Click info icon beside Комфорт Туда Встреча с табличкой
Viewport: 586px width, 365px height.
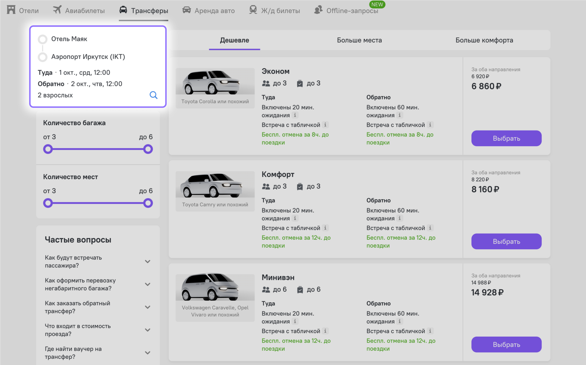point(325,228)
